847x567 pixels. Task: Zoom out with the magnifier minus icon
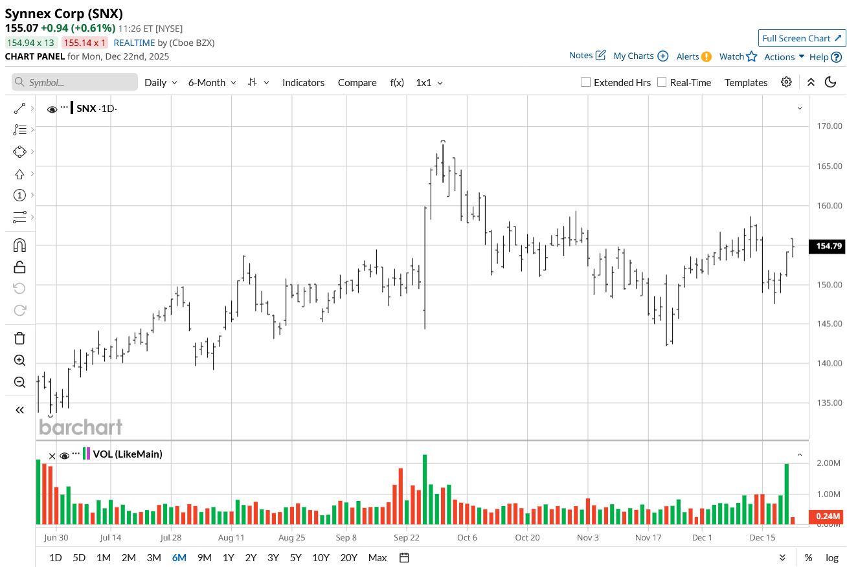[19, 383]
